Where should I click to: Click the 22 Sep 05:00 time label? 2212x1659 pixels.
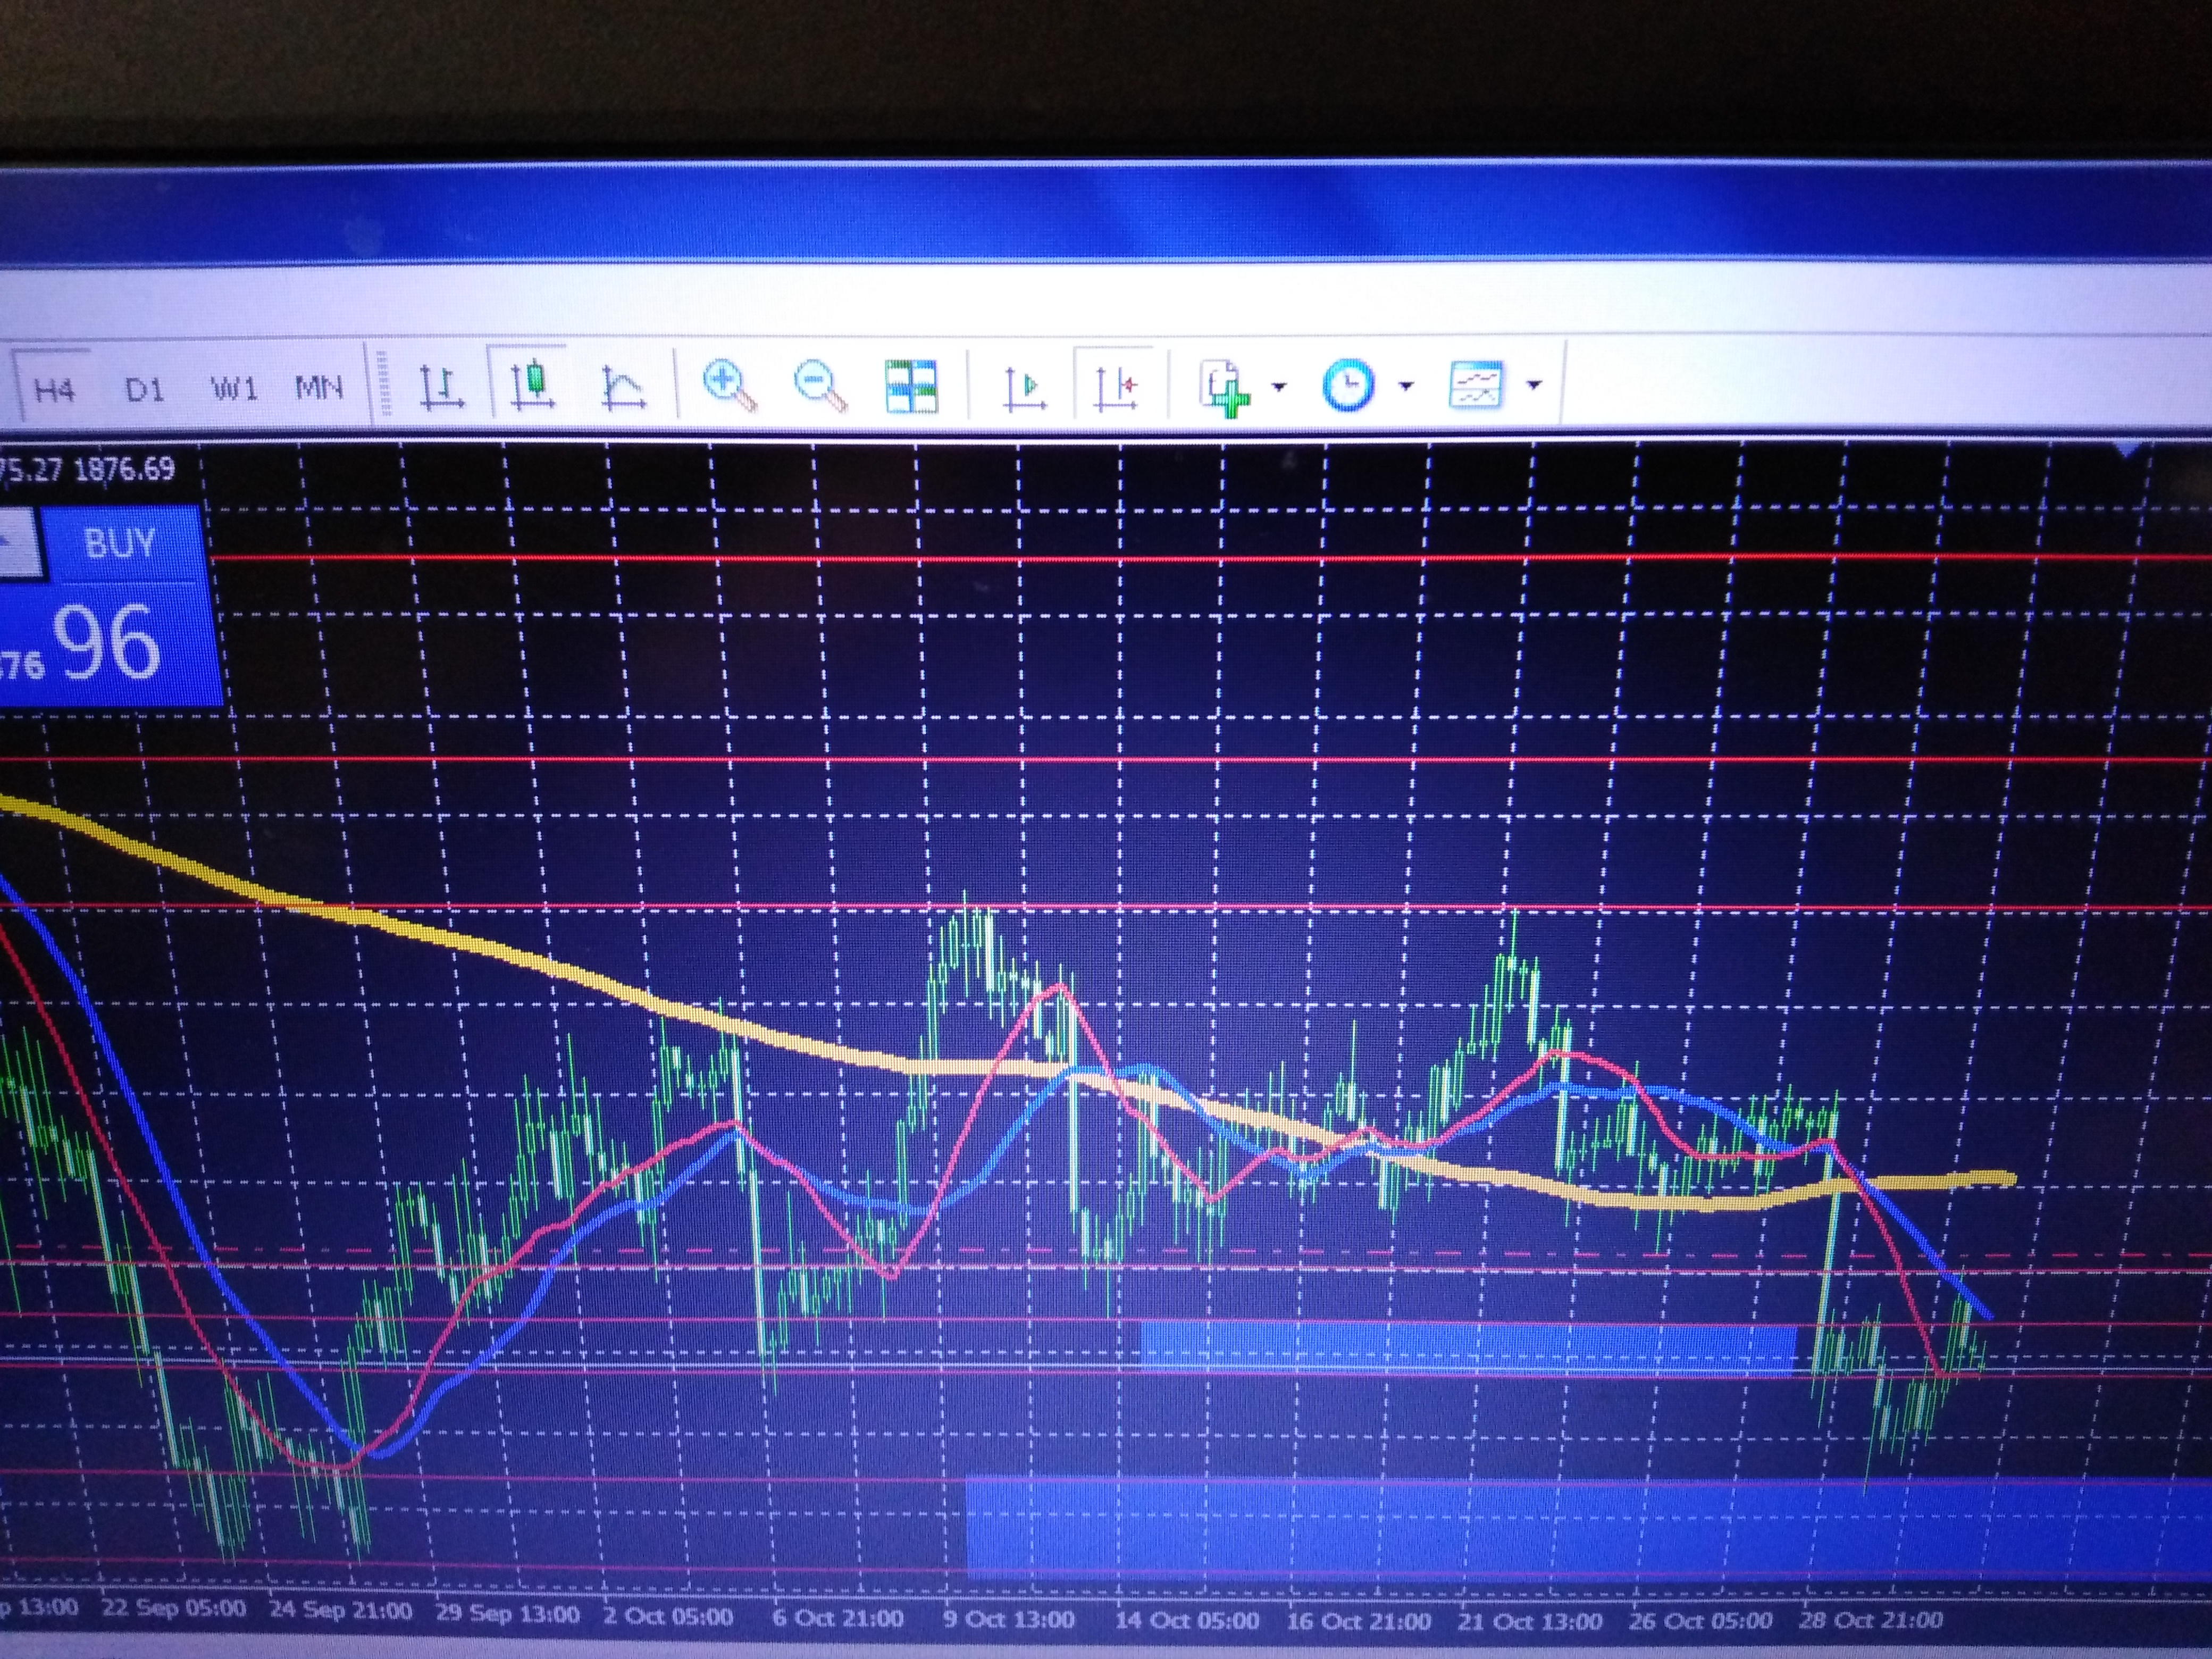pyautogui.click(x=174, y=1607)
